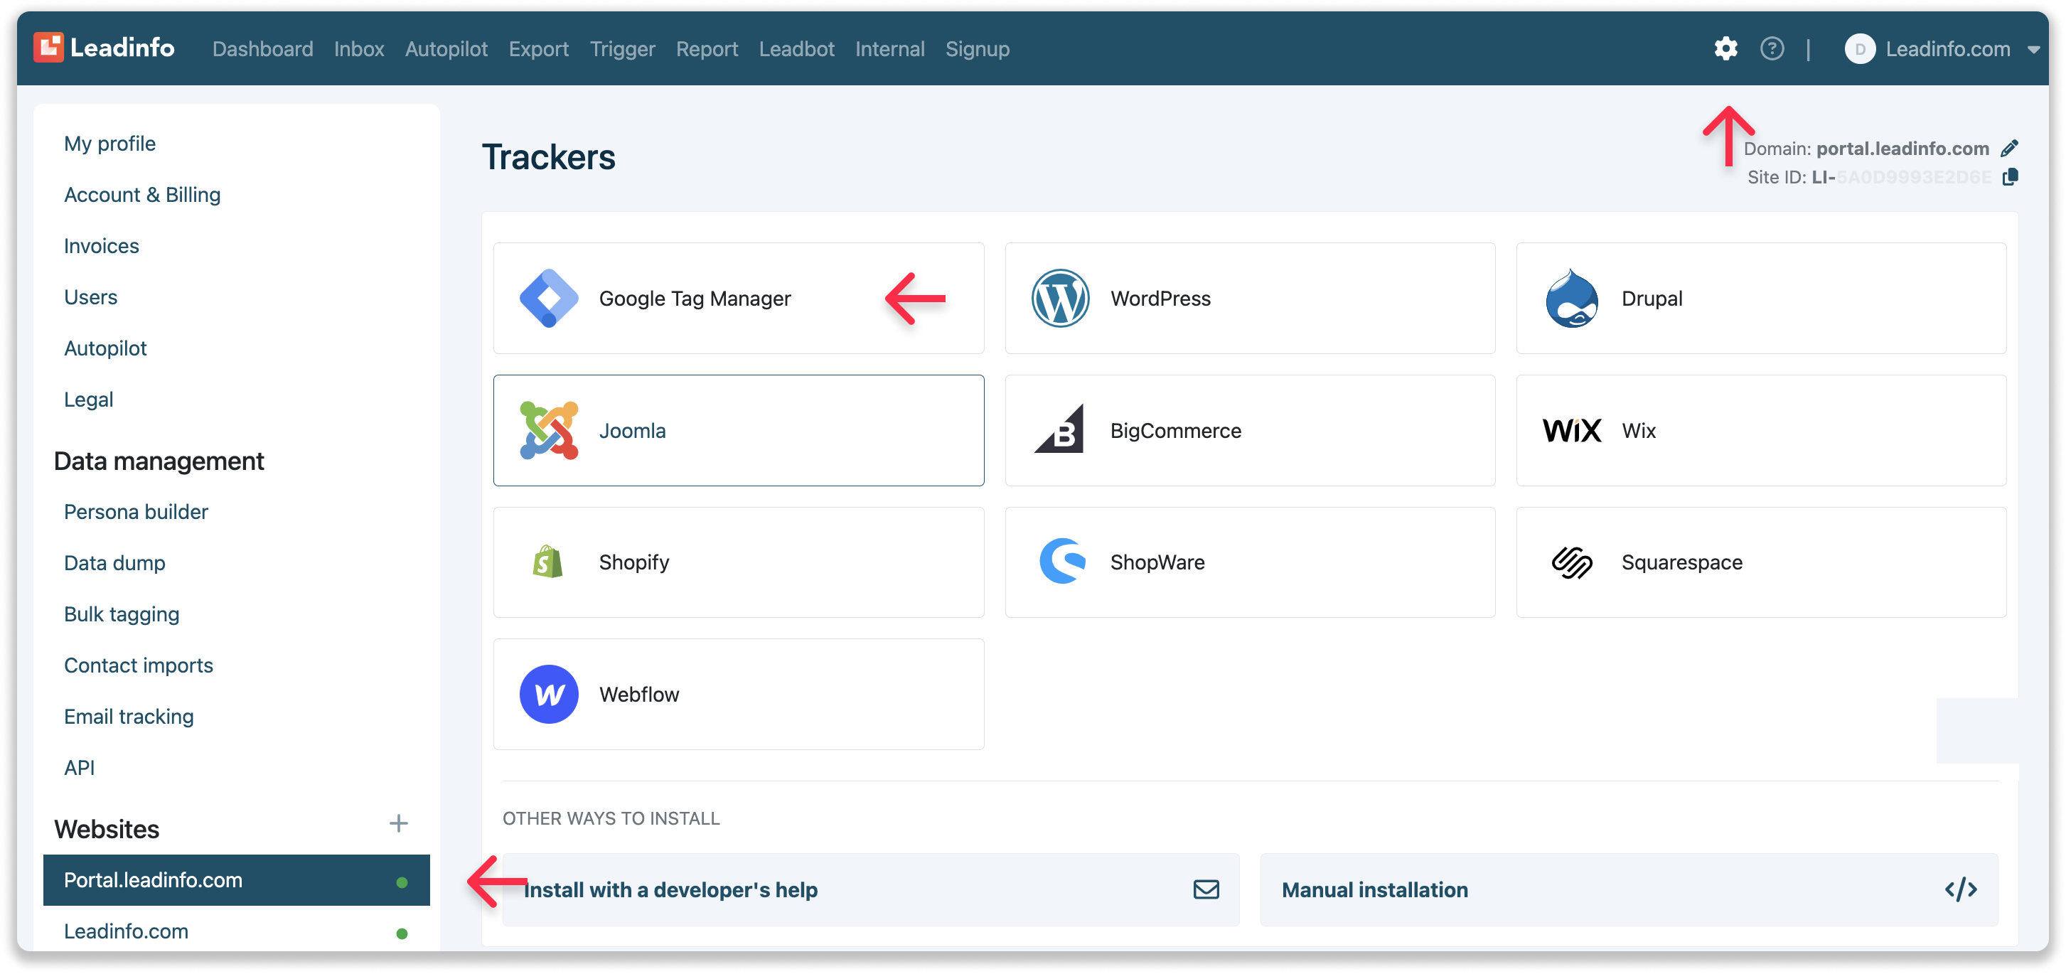
Task: Click the user avatar circle D
Action: (x=1859, y=49)
